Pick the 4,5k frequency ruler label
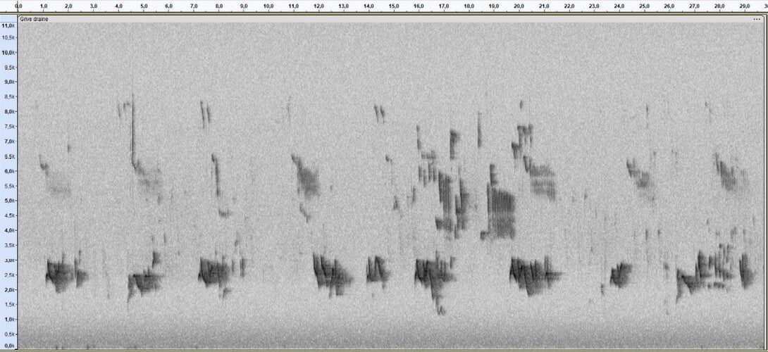 pyautogui.click(x=8, y=215)
